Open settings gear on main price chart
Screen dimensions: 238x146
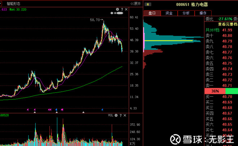coord(117,9)
